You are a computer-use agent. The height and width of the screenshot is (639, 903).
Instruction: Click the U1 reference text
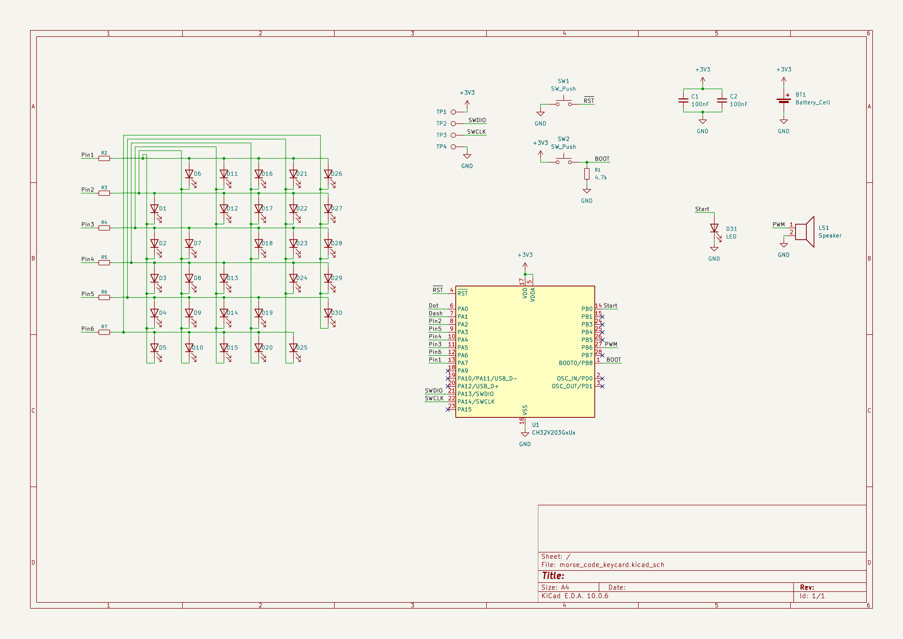tap(535, 425)
